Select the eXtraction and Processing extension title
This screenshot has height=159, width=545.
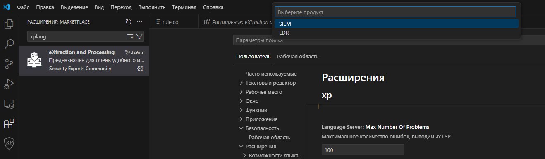click(81, 52)
